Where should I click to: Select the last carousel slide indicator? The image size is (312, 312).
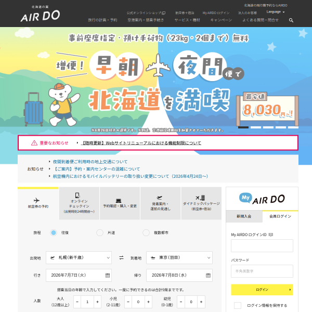pos(293,127)
